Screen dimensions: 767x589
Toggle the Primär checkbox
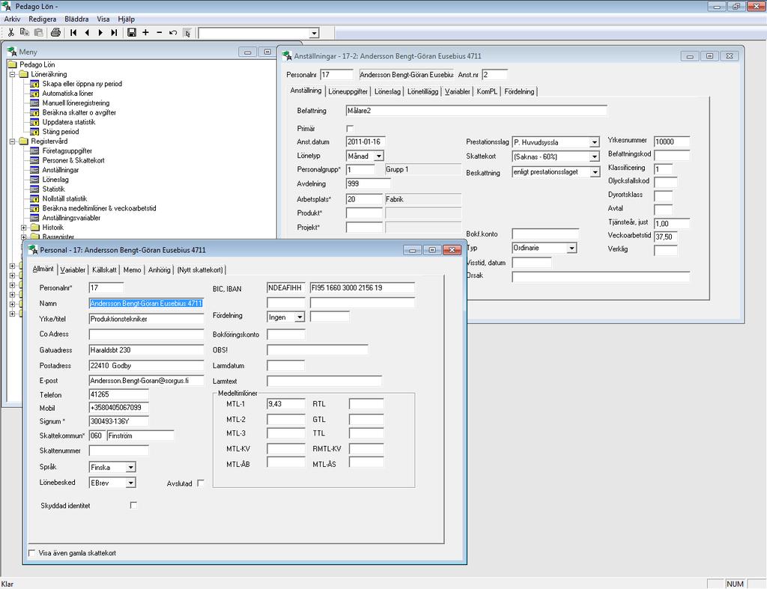350,129
